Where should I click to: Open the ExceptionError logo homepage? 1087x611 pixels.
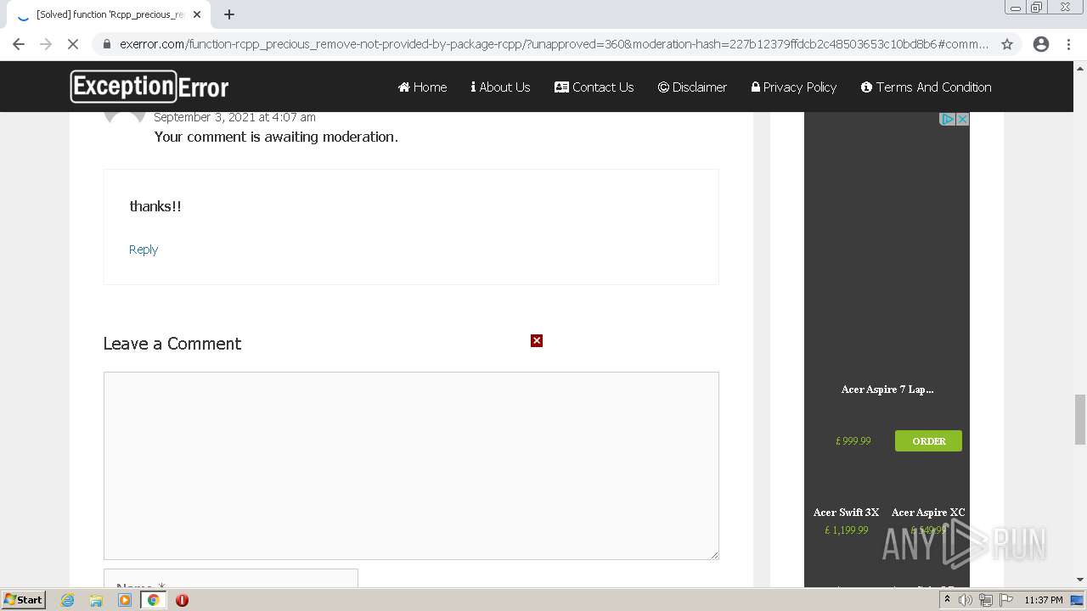(x=149, y=87)
